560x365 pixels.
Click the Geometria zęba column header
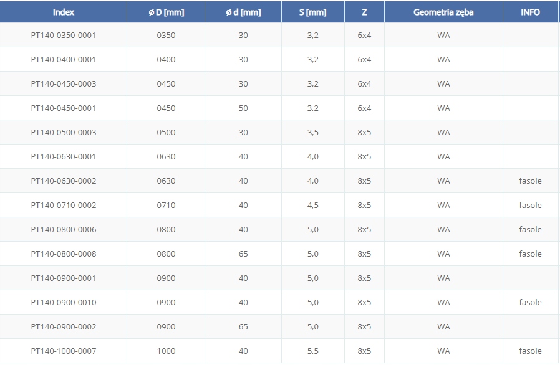pyautogui.click(x=443, y=12)
